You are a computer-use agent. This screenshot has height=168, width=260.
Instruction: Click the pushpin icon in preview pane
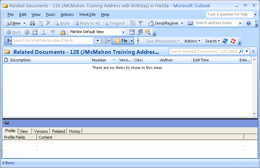click(6, 123)
